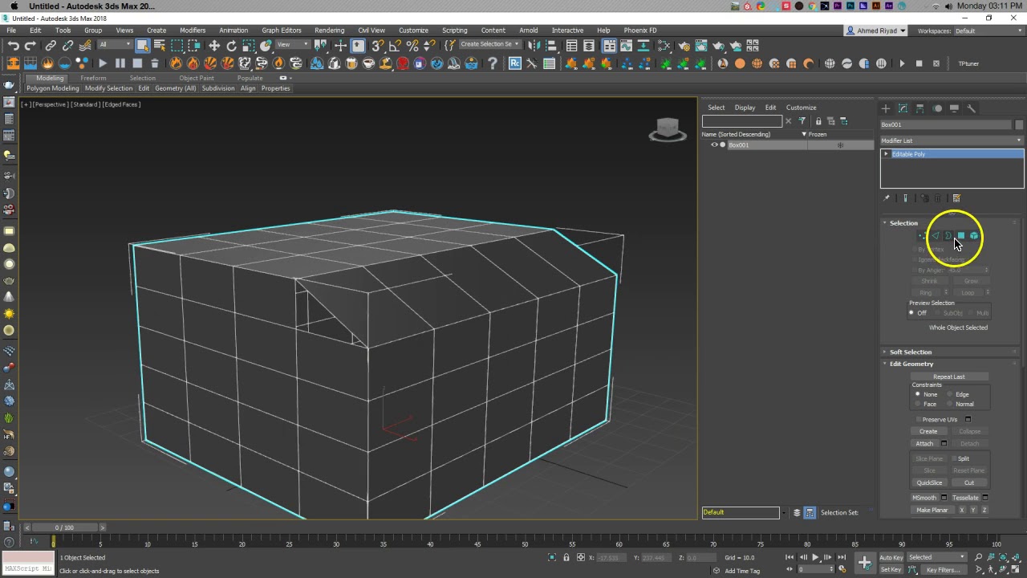Viewport: 1027px width, 578px height.
Task: Select the Edge constraint radio button
Action: coord(950,394)
